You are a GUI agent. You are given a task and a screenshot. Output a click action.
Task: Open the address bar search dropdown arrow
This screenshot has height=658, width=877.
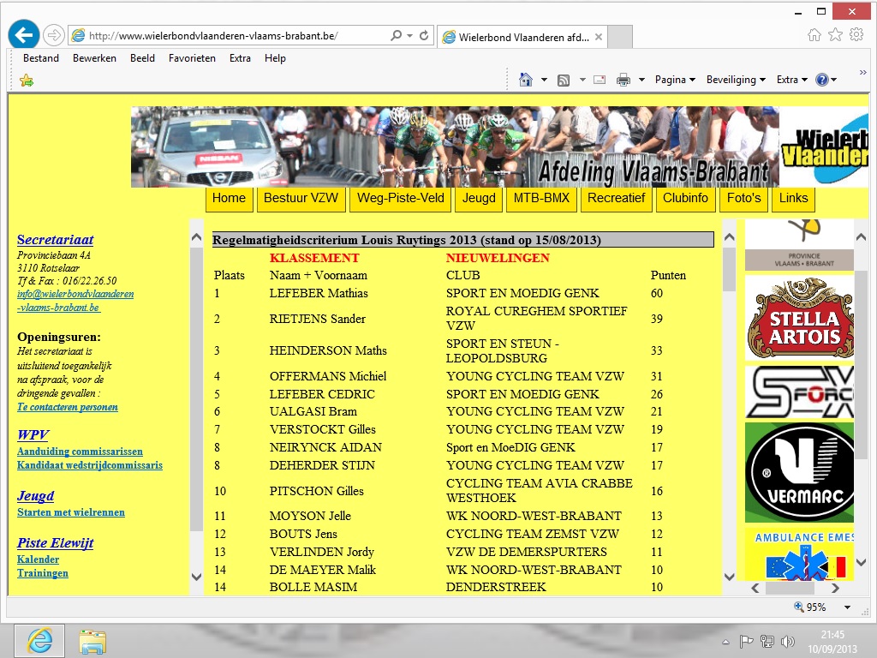[410, 35]
